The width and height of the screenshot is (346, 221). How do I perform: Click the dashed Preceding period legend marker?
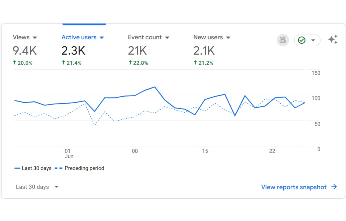[x=58, y=168]
